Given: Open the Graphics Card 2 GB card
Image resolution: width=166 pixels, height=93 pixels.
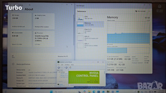Looking at the screenshot, I should click(44, 21).
